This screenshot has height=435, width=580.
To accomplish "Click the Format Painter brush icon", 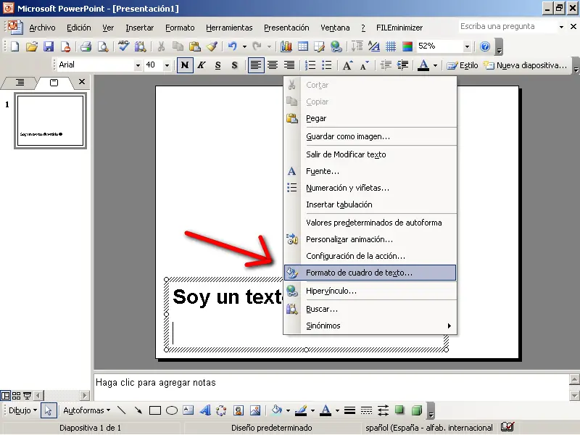I will coord(212,46).
